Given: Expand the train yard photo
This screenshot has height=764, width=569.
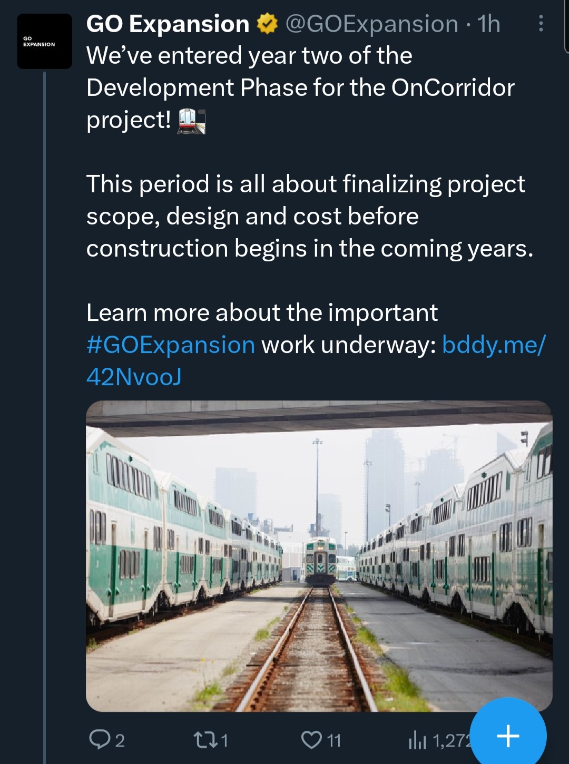Looking at the screenshot, I should pyautogui.click(x=319, y=556).
